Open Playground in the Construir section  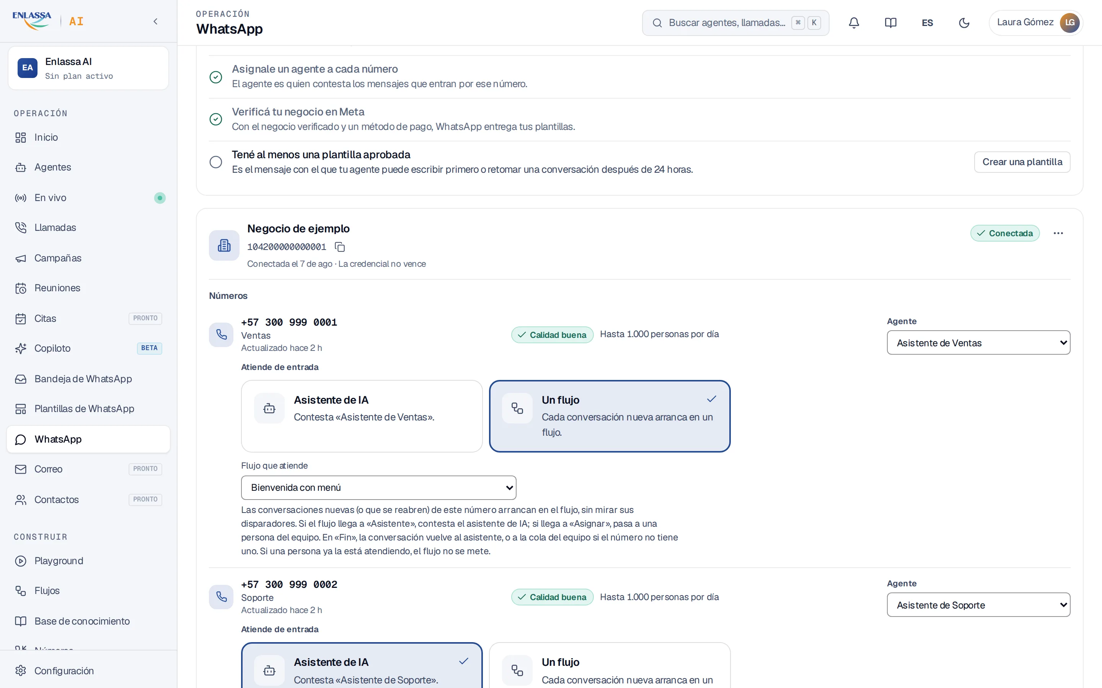point(88,561)
